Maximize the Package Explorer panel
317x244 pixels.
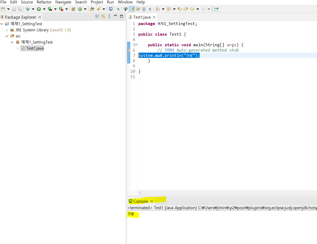[122, 16]
